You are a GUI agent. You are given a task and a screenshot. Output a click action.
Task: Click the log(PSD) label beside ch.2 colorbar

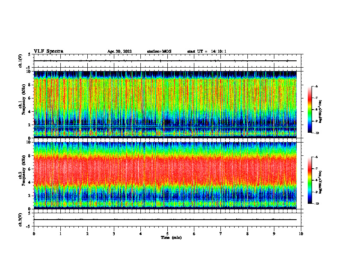(321, 182)
